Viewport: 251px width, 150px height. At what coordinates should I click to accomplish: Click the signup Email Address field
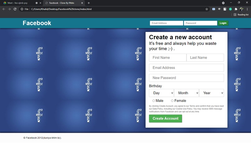pyautogui.click(x=186, y=68)
